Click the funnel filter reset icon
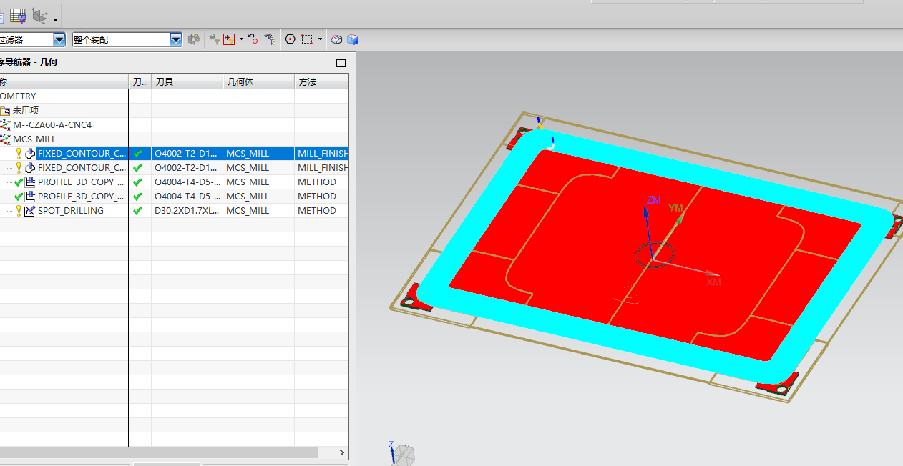Image resolution: width=903 pixels, height=466 pixels. click(214, 39)
